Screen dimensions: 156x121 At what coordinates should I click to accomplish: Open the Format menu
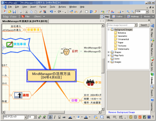click(43, 7)
